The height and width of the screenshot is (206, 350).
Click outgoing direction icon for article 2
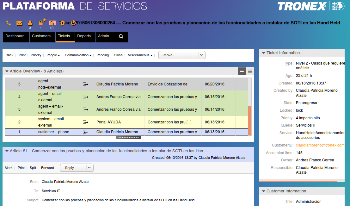click(85, 122)
